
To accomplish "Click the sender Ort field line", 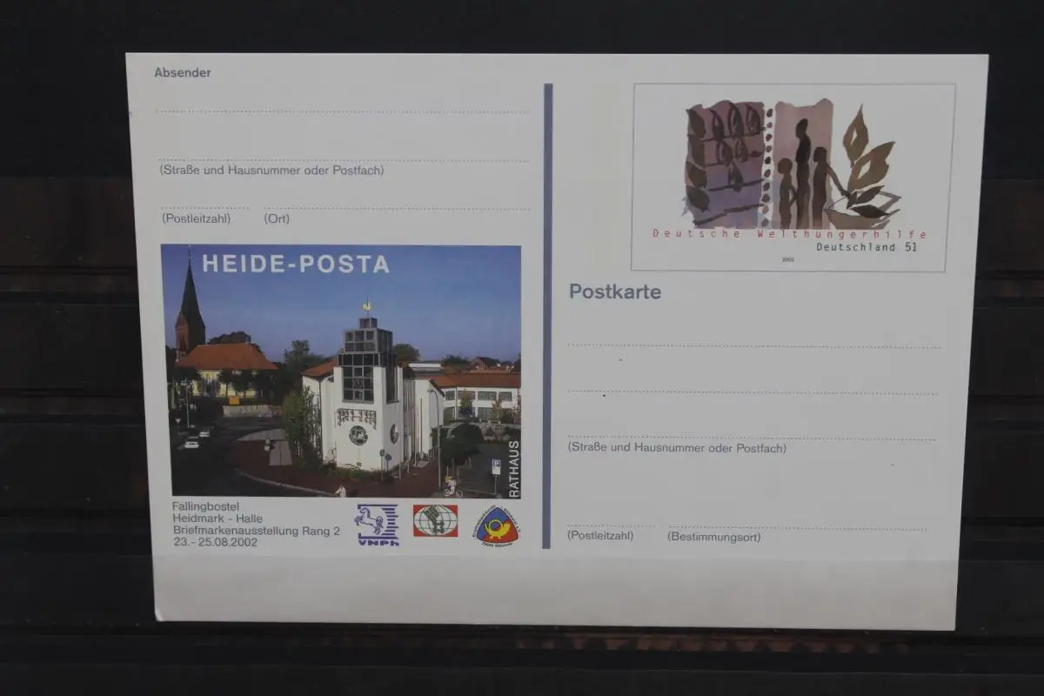I will 396,209.
